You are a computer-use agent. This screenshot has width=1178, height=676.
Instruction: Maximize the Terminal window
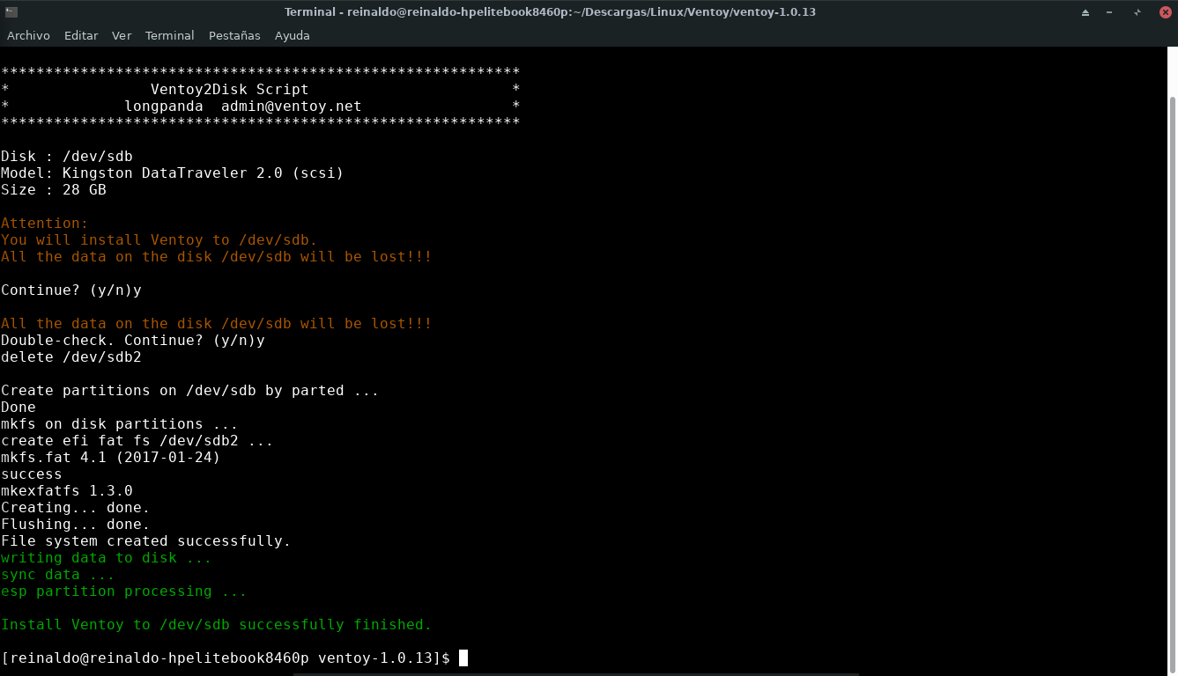(1137, 12)
